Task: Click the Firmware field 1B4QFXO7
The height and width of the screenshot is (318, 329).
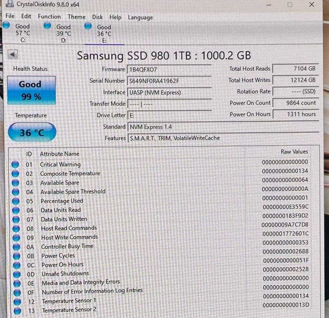Action: click(x=169, y=70)
